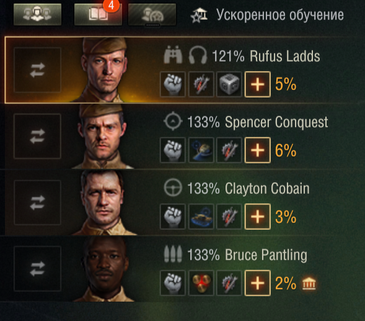Add new skill for Spencer Conquest

tap(257, 150)
